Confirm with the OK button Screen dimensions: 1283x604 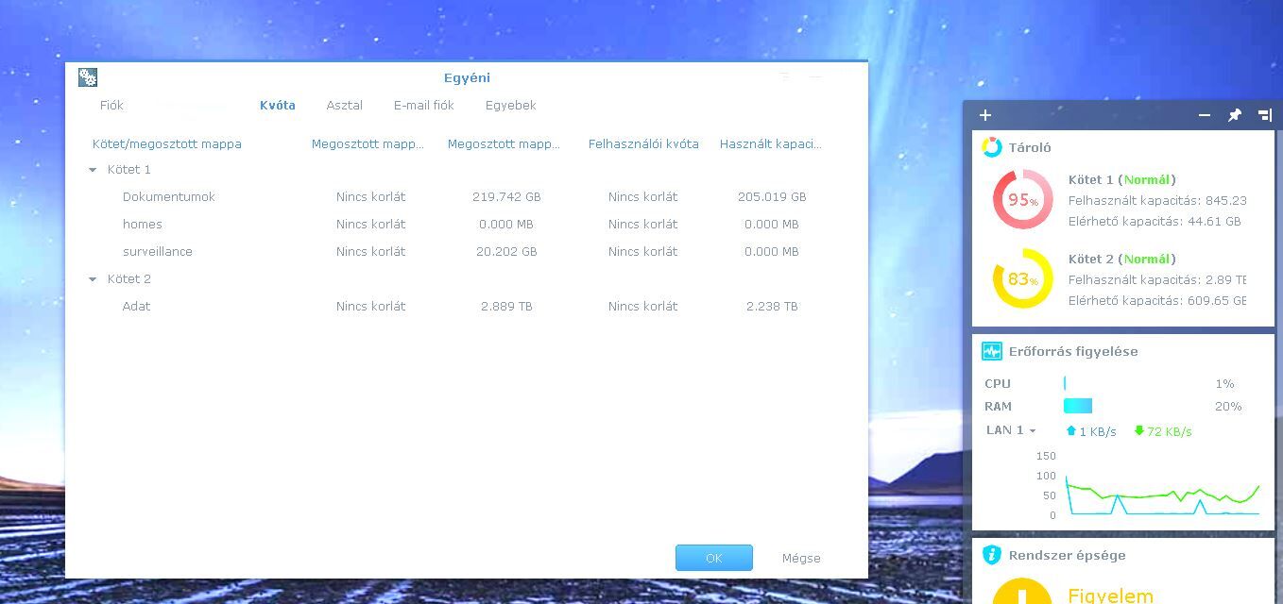click(714, 558)
